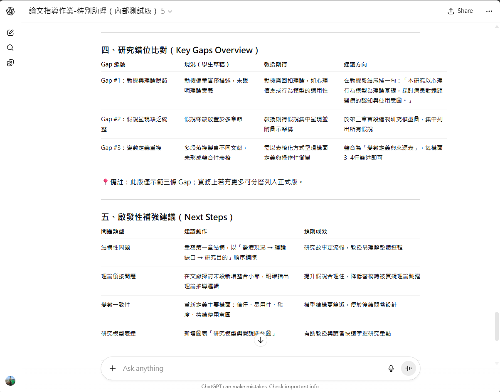Viewport: 500px width, 392px height.
Task: Focus the Ask anything input field
Action: click(x=249, y=368)
